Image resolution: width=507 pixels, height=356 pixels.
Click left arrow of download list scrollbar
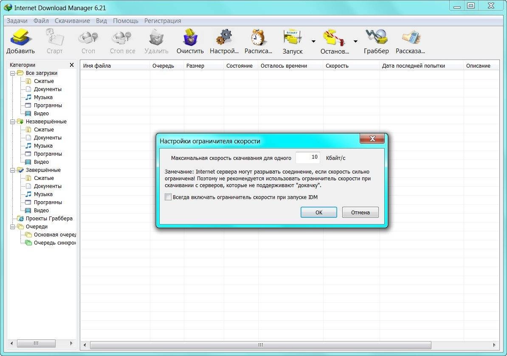coord(85,345)
